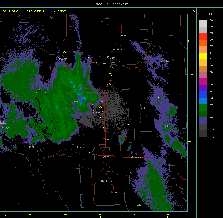Viewport: 223px width, 218px height.
Task: Select the yellow diamond marker above Calgary label
Action: click(x=105, y=152)
